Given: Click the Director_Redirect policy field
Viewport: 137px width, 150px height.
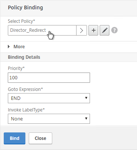Looking at the screenshot, I should 42,30.
